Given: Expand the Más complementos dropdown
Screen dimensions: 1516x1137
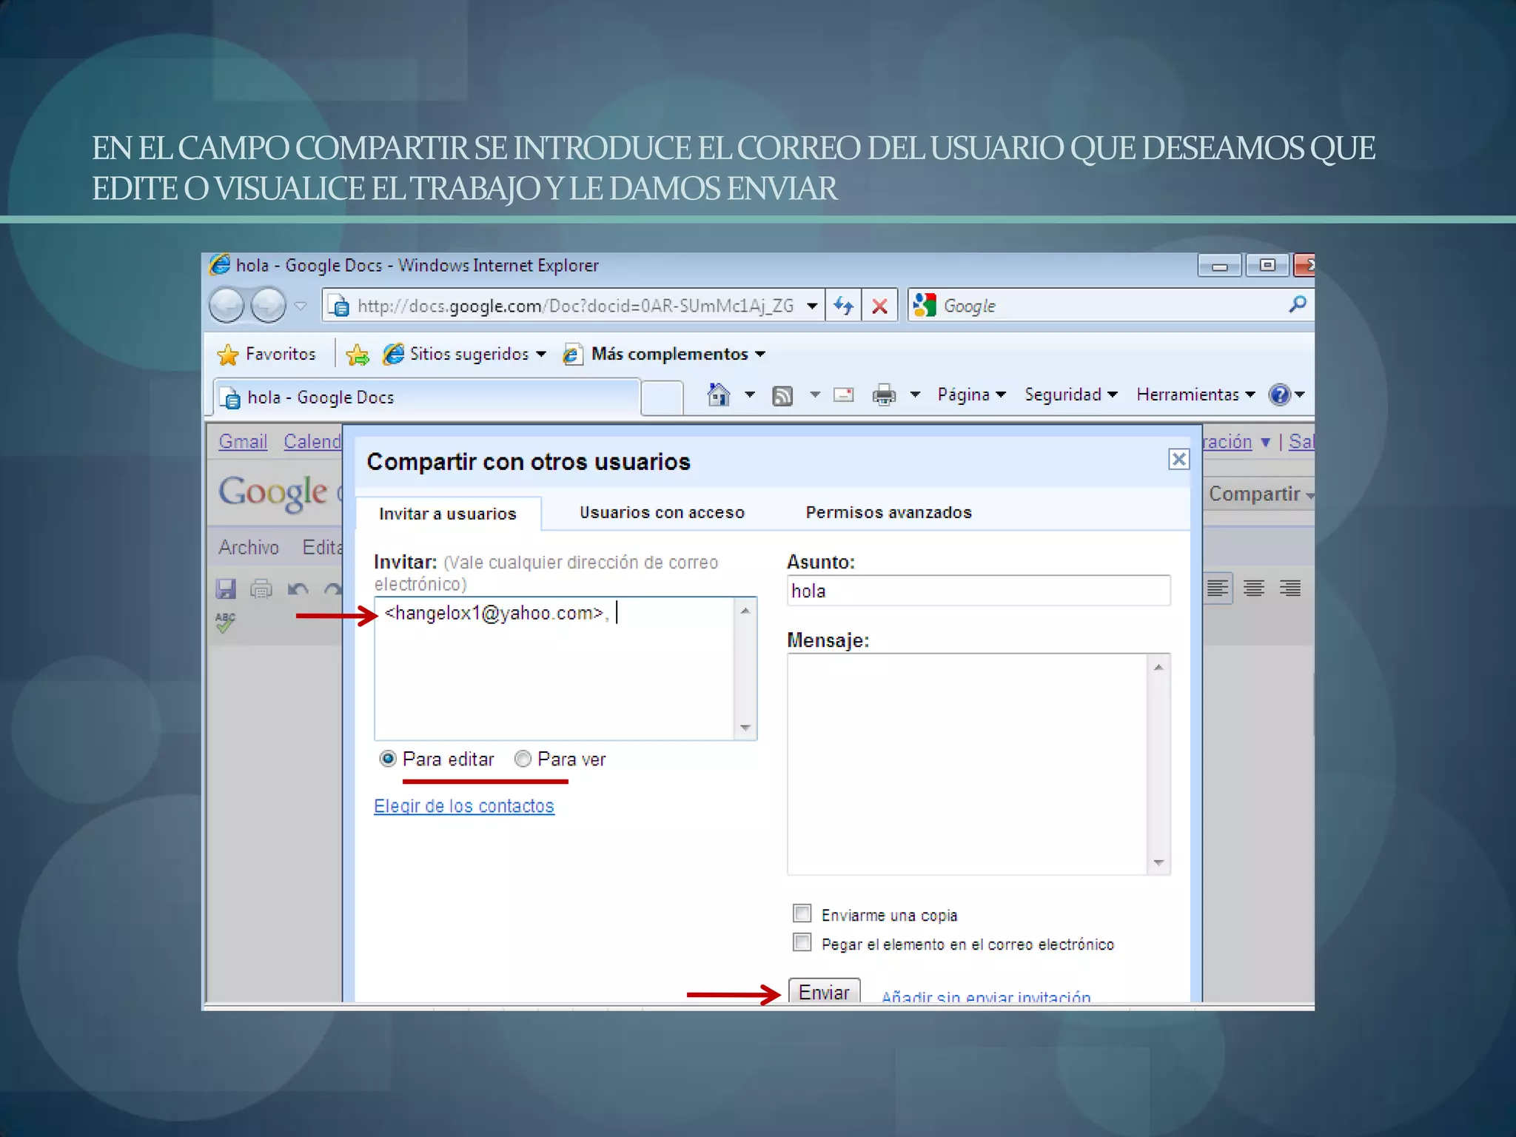Looking at the screenshot, I should 760,355.
